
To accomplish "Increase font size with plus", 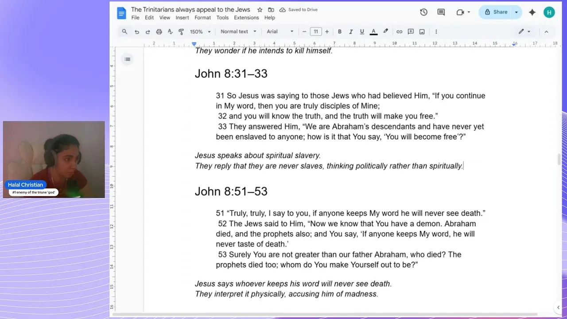I will pos(327,31).
